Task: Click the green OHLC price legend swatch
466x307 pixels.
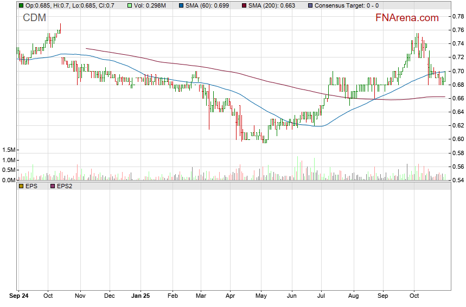Action: pyautogui.click(x=21, y=5)
